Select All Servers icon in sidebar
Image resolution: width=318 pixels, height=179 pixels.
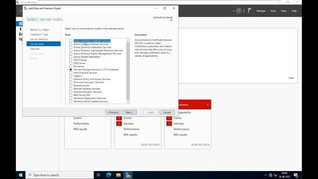pyautogui.click(x=20, y=34)
